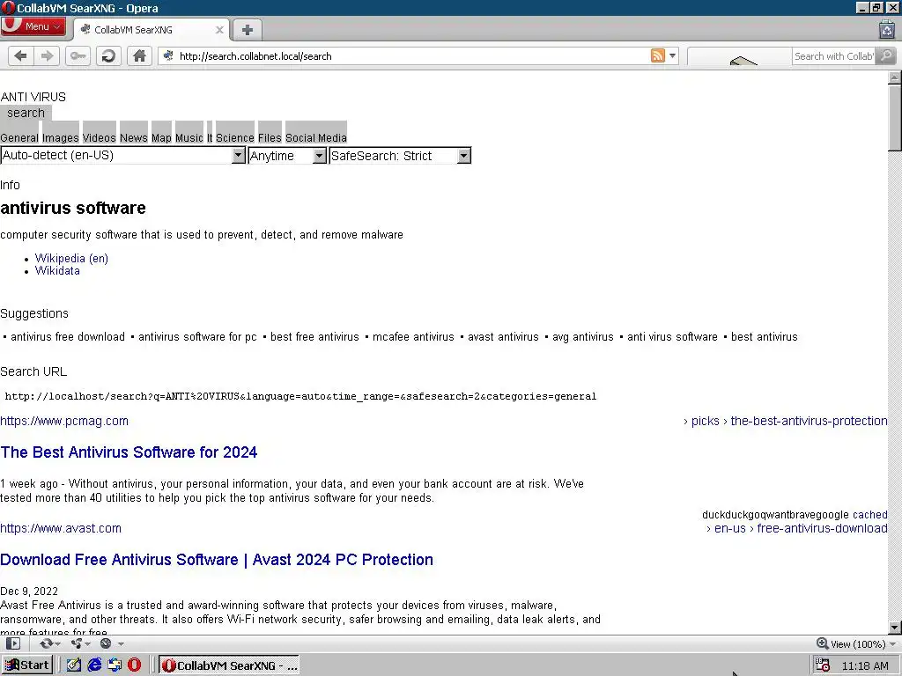Go to the Home page icon
This screenshot has width=902, height=676.
pyautogui.click(x=139, y=55)
